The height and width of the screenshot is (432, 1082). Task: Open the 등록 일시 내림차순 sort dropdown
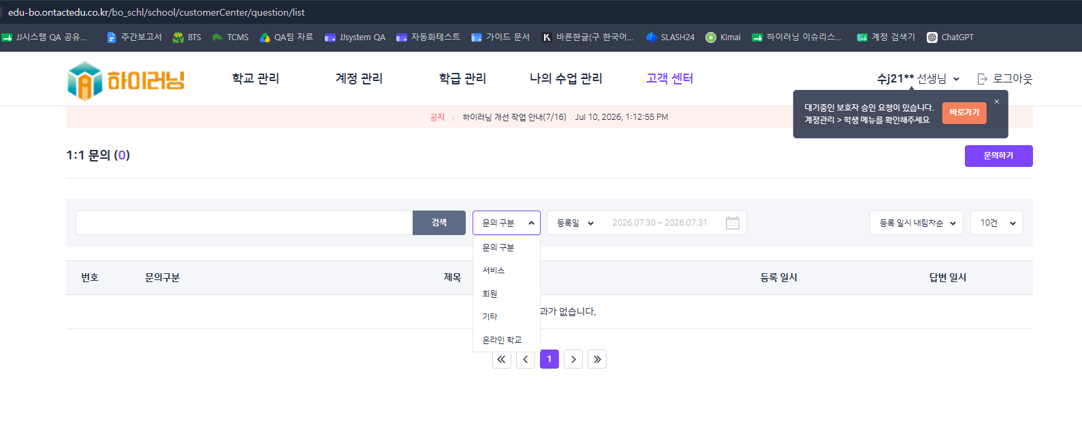[x=917, y=223]
